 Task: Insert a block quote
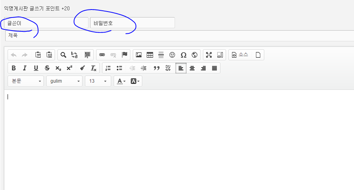(157, 68)
